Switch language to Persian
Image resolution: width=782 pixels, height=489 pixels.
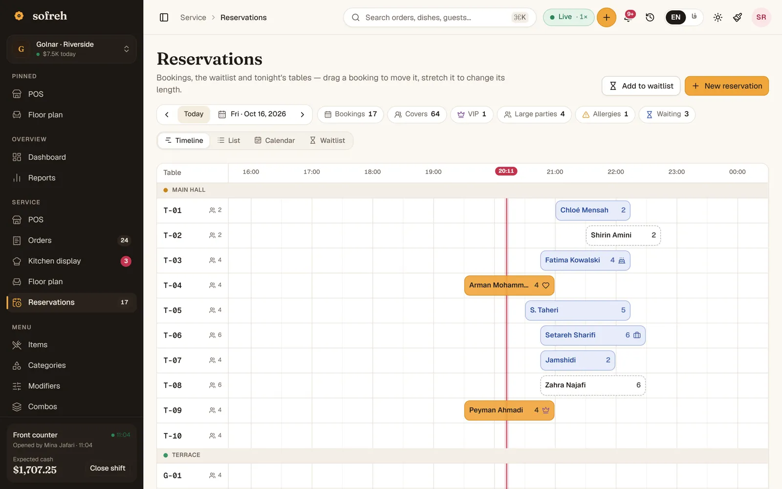tap(694, 17)
